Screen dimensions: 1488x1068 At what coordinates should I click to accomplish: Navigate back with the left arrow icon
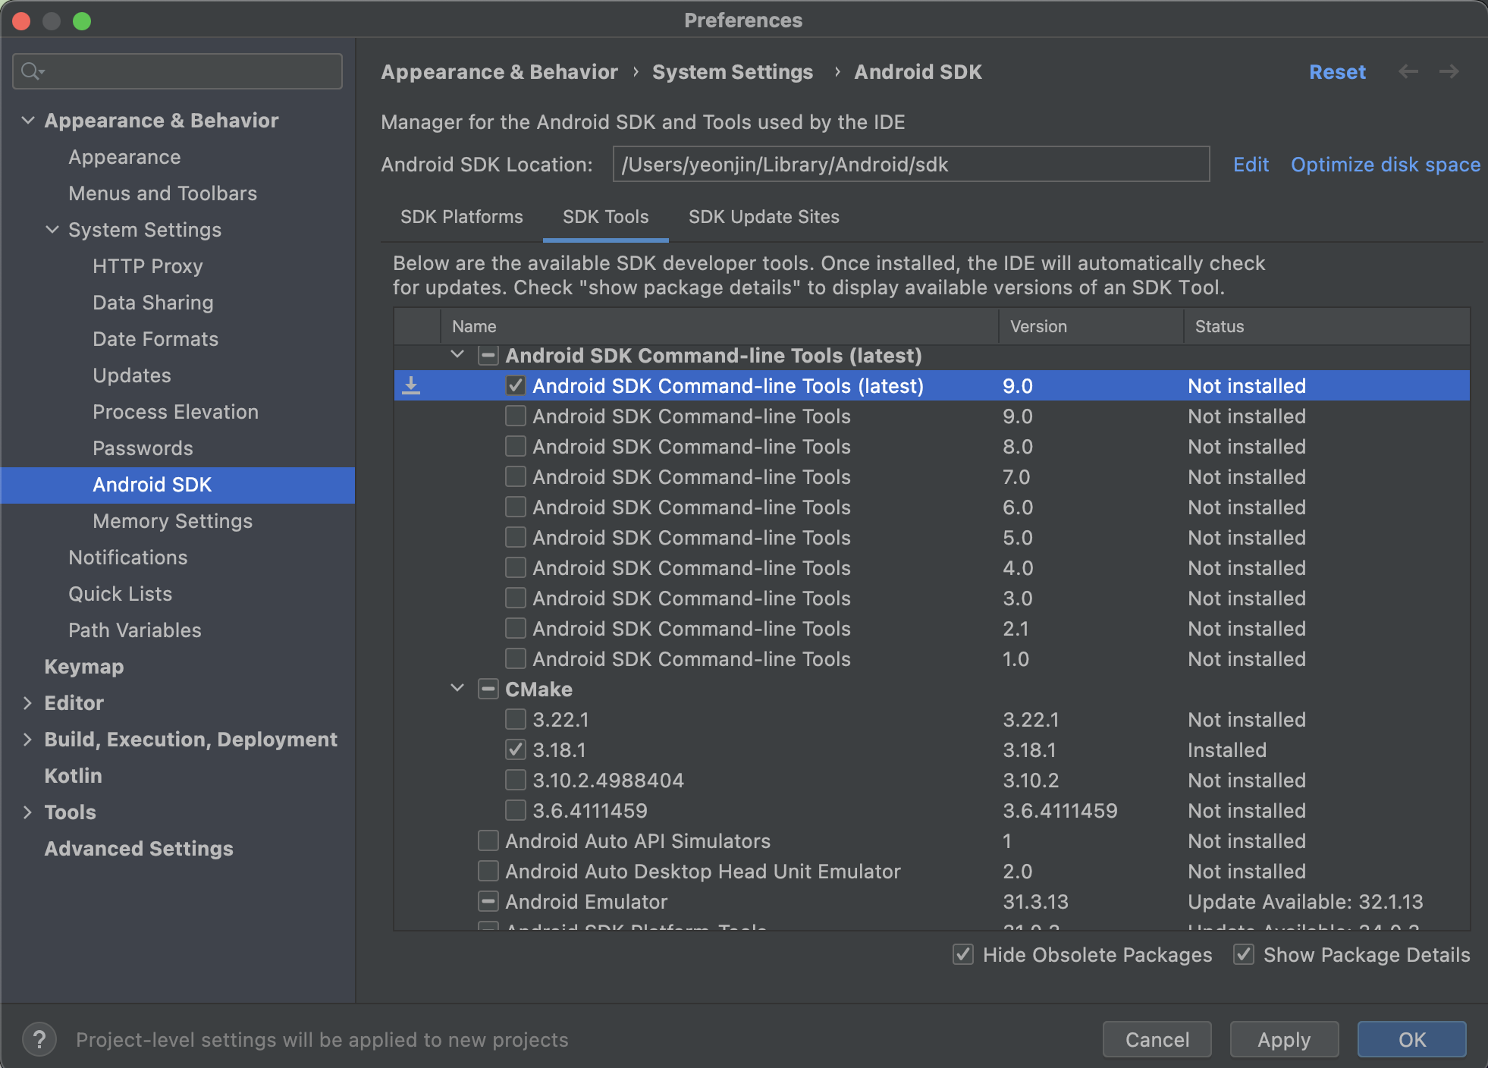[x=1408, y=71]
